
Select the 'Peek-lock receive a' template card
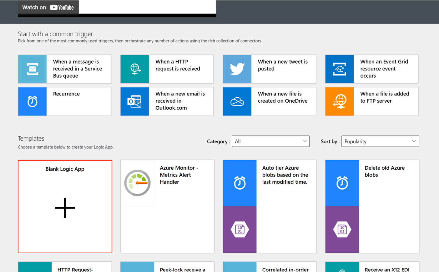(167, 267)
